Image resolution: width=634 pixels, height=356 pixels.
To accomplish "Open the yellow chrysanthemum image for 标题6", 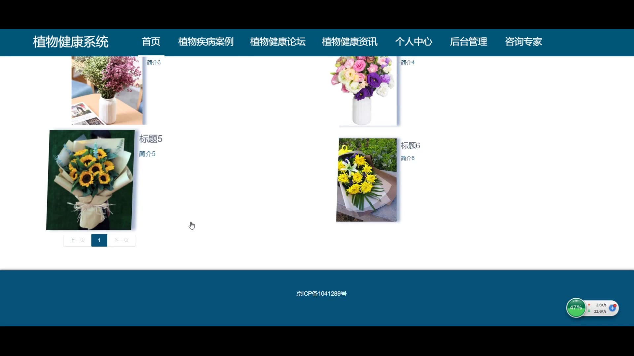I will (367, 180).
